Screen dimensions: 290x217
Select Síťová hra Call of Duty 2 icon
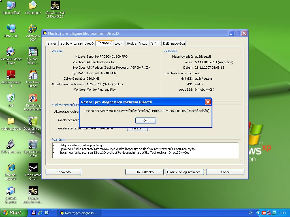click(55, 9)
